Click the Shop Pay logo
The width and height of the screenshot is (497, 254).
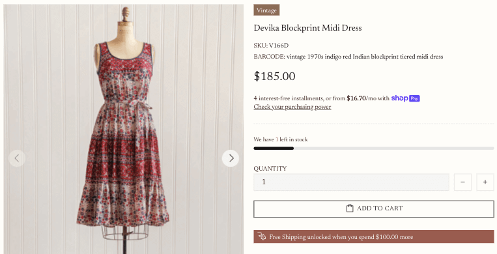(x=405, y=98)
